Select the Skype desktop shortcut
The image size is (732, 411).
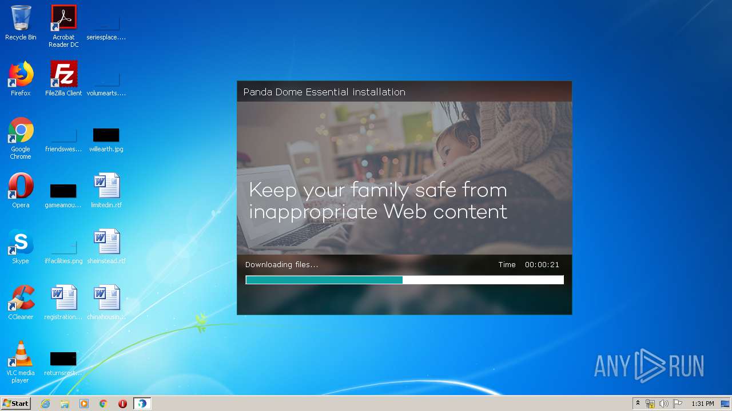pos(21,247)
